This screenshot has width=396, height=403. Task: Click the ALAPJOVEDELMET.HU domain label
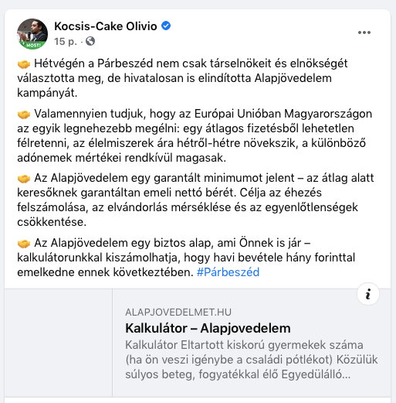point(178,312)
